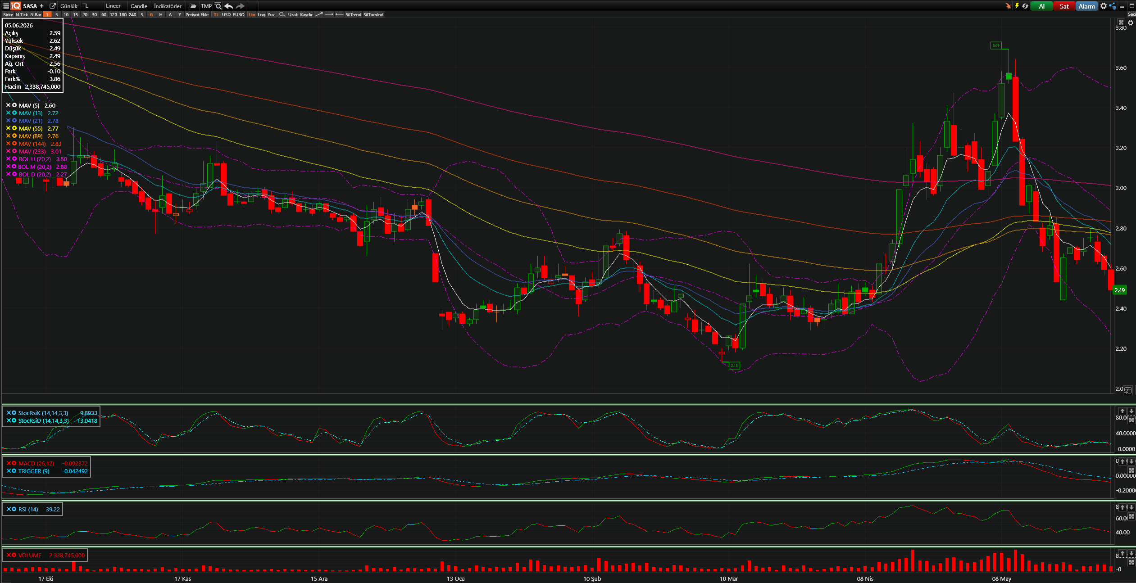Screen dimensions: 1136x583
Task: Click the SilTrend button
Action: pos(353,14)
